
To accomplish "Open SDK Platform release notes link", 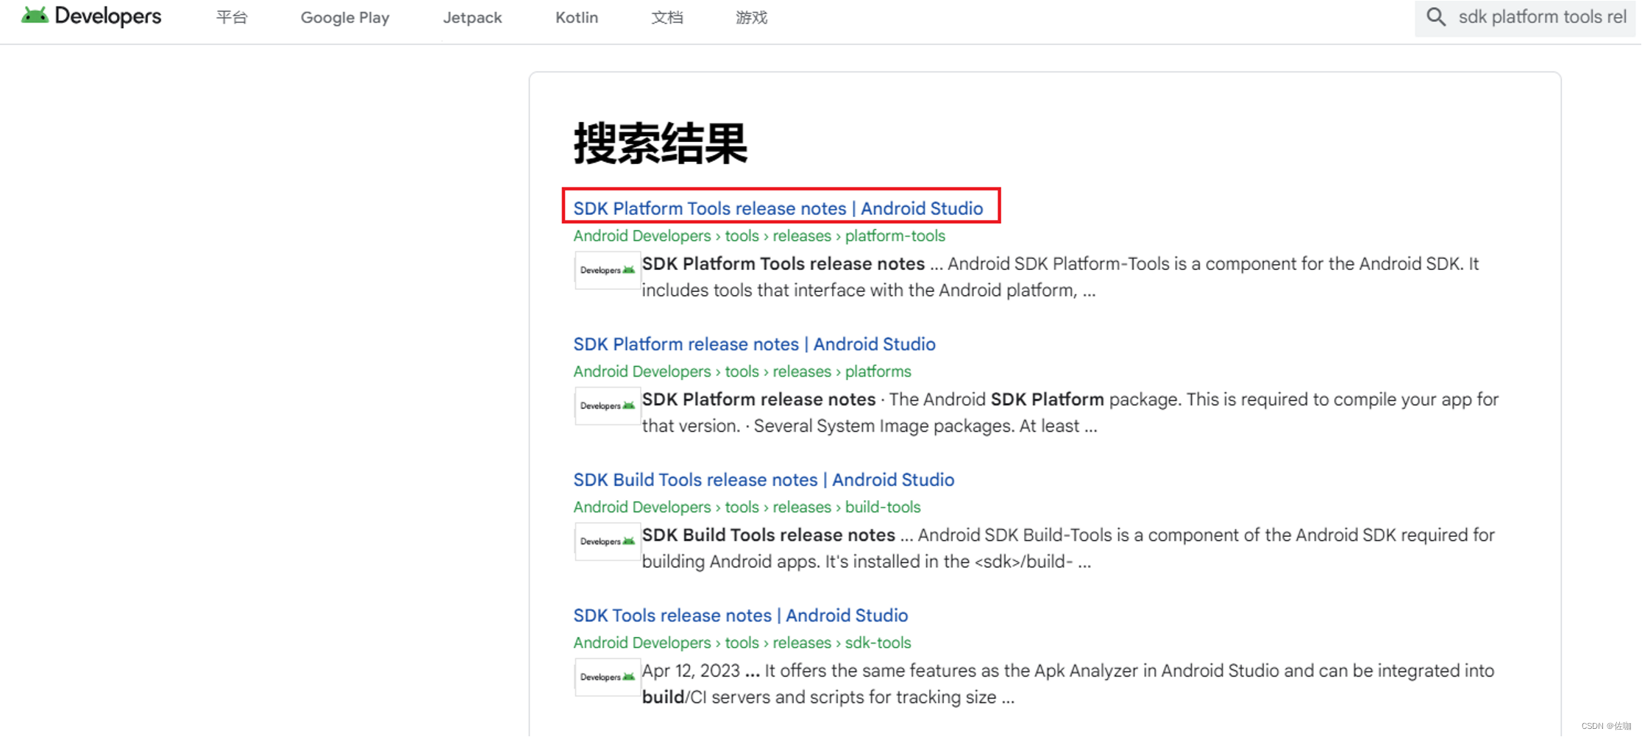I will click(755, 344).
